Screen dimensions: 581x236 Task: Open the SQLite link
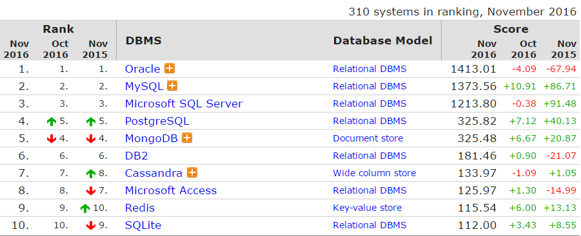coord(143,225)
